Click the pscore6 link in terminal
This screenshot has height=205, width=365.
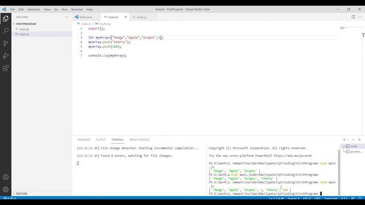click(x=293, y=155)
